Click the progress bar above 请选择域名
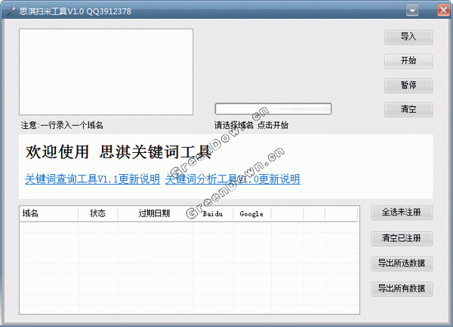 [x=273, y=108]
